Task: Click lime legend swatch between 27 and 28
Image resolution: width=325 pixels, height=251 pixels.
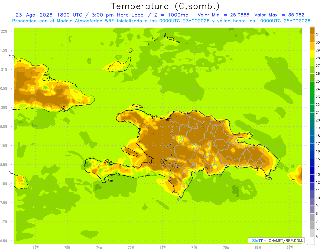Action: click(x=312, y=62)
